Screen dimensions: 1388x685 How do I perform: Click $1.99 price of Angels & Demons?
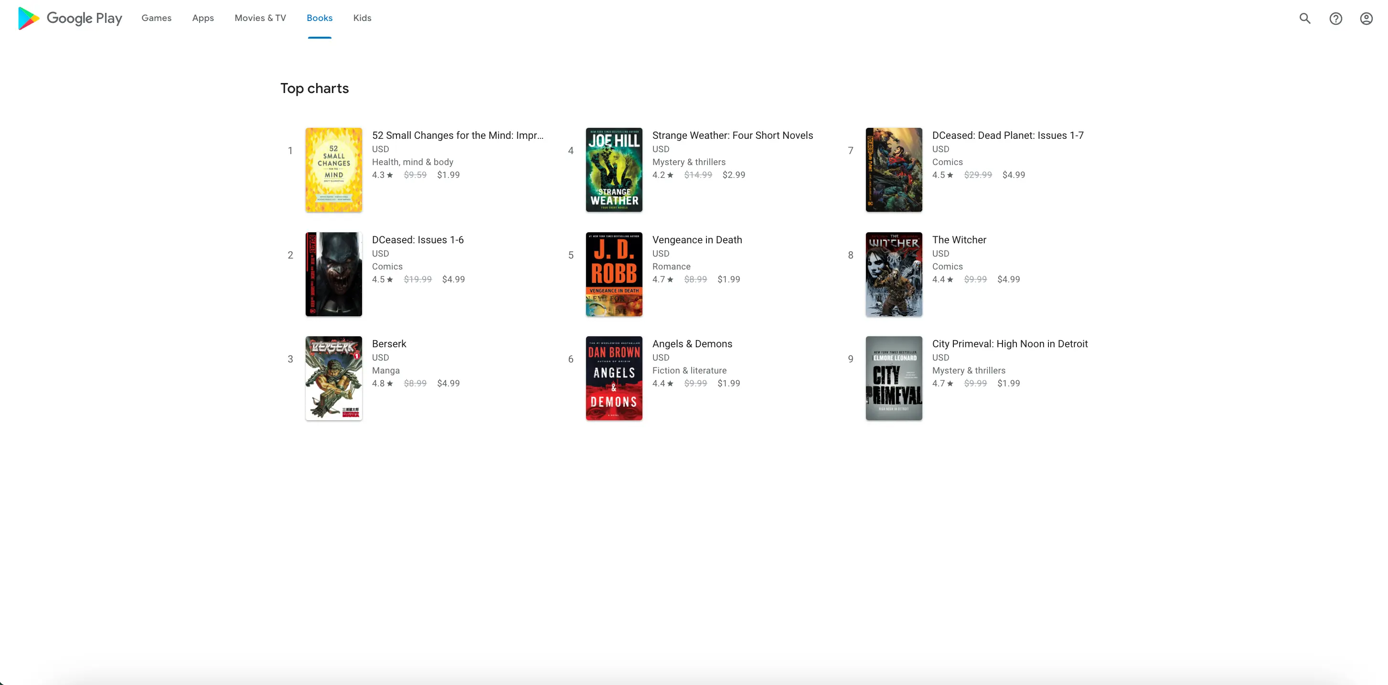(x=728, y=383)
